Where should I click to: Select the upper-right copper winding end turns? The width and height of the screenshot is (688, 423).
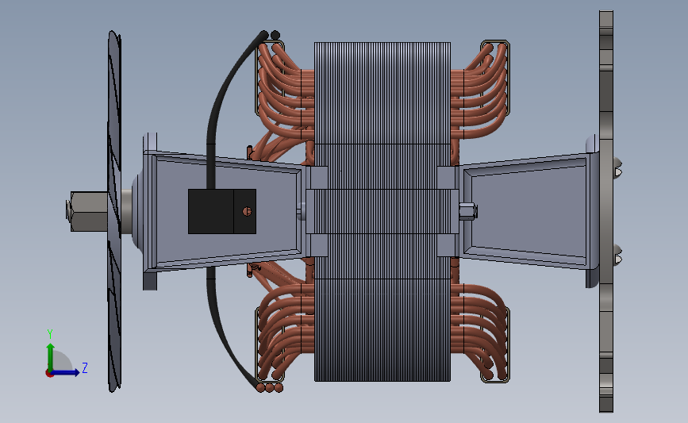(480, 90)
